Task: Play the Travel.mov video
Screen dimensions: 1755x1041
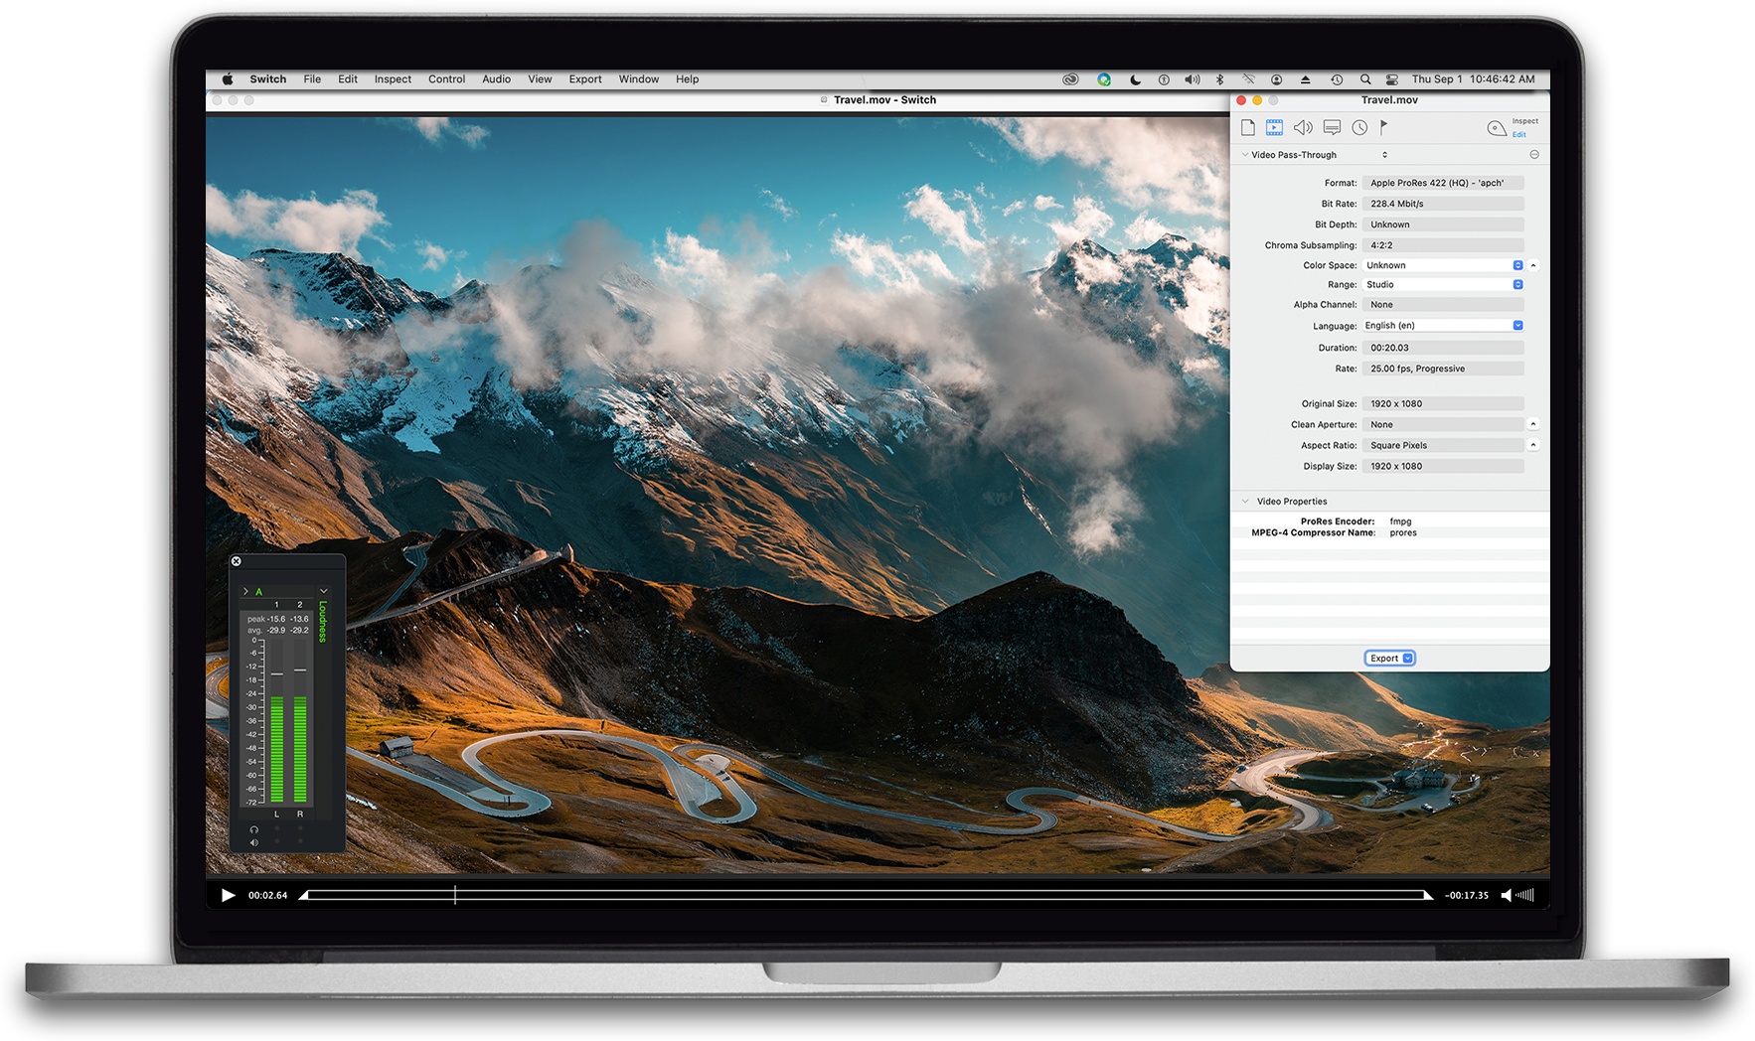Action: pyautogui.click(x=228, y=895)
